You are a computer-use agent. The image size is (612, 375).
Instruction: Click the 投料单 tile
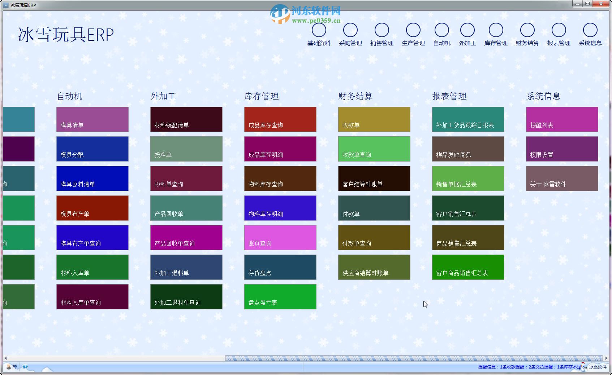click(186, 149)
